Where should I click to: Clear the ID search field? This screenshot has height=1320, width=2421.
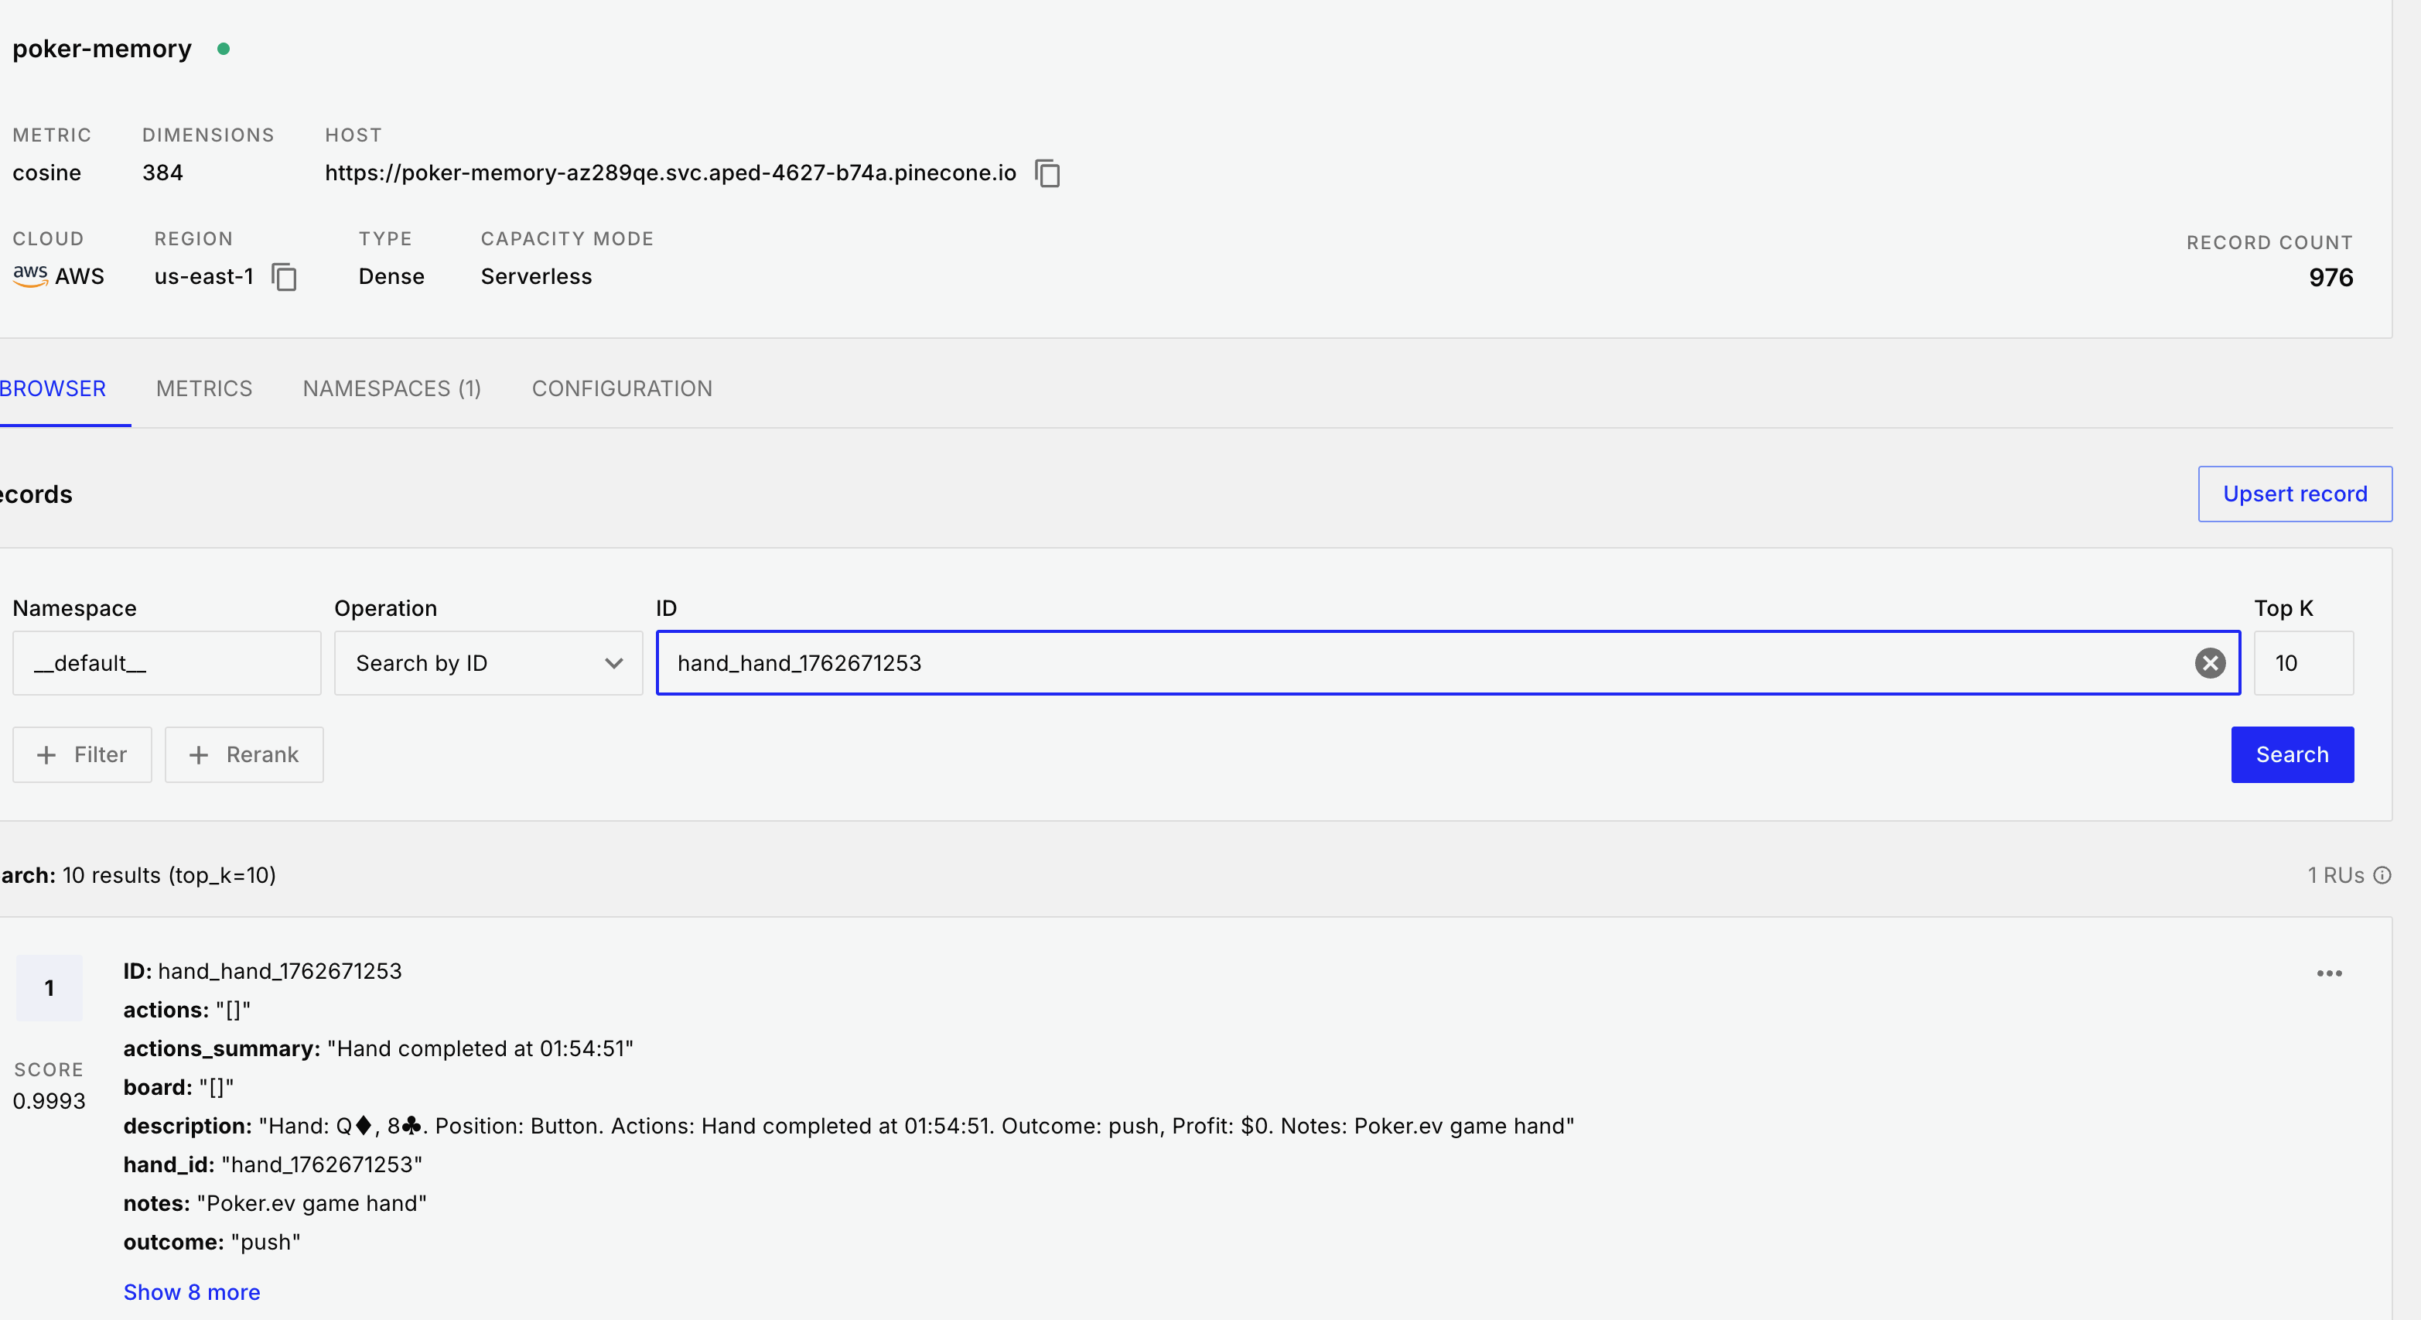pyautogui.click(x=2210, y=663)
